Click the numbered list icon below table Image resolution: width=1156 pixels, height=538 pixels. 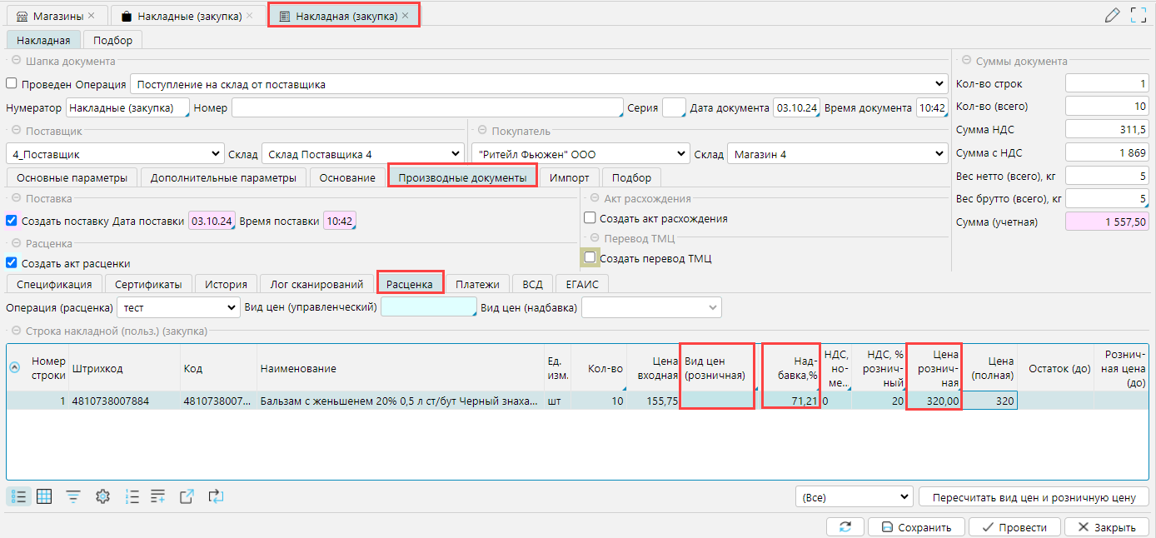132,496
